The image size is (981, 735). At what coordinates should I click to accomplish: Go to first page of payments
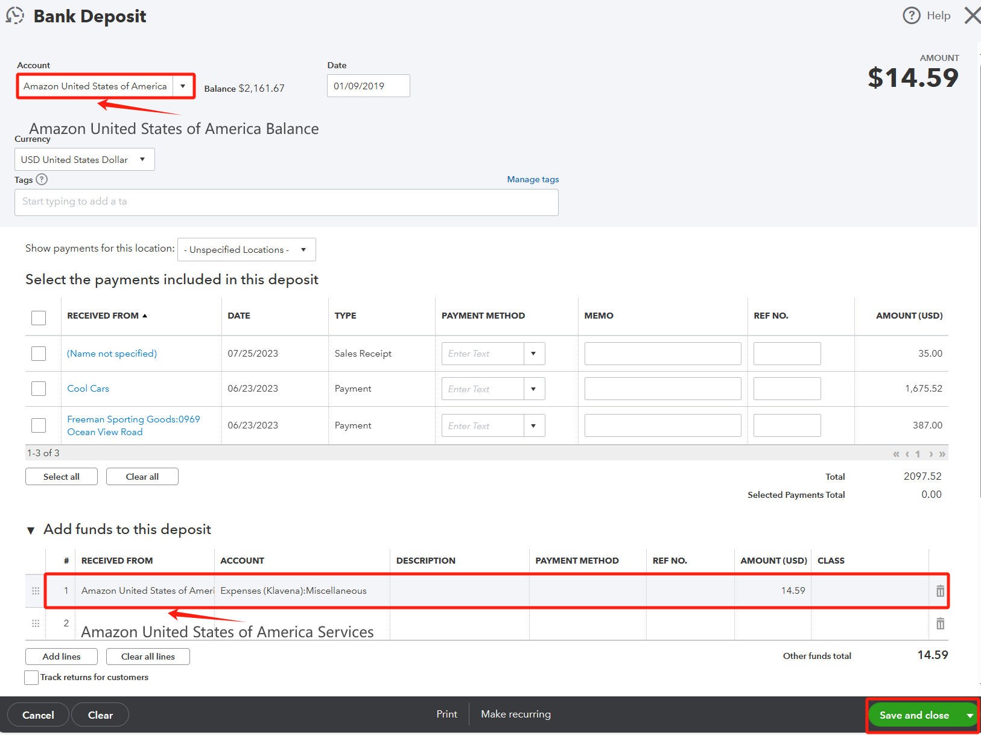[896, 454]
